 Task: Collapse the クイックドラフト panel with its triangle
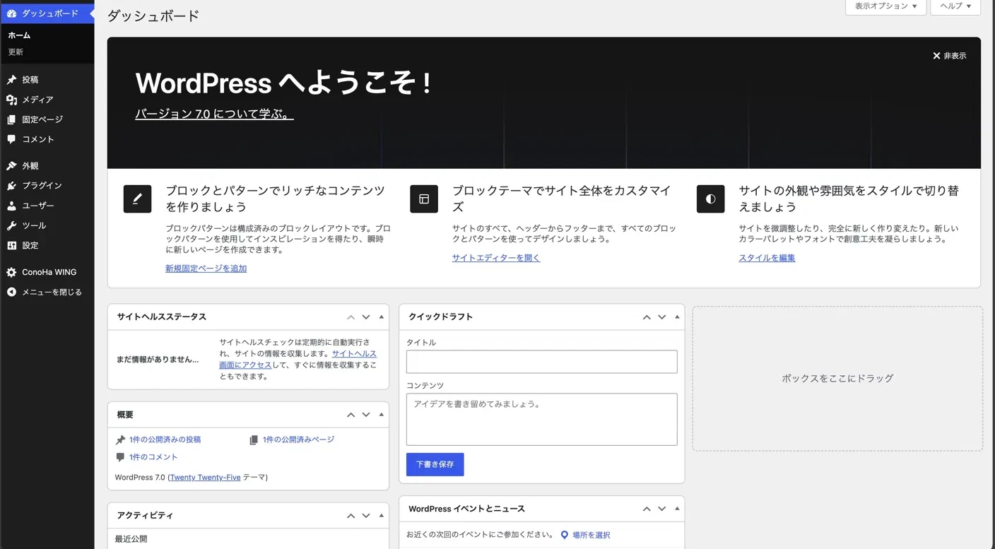(x=677, y=317)
